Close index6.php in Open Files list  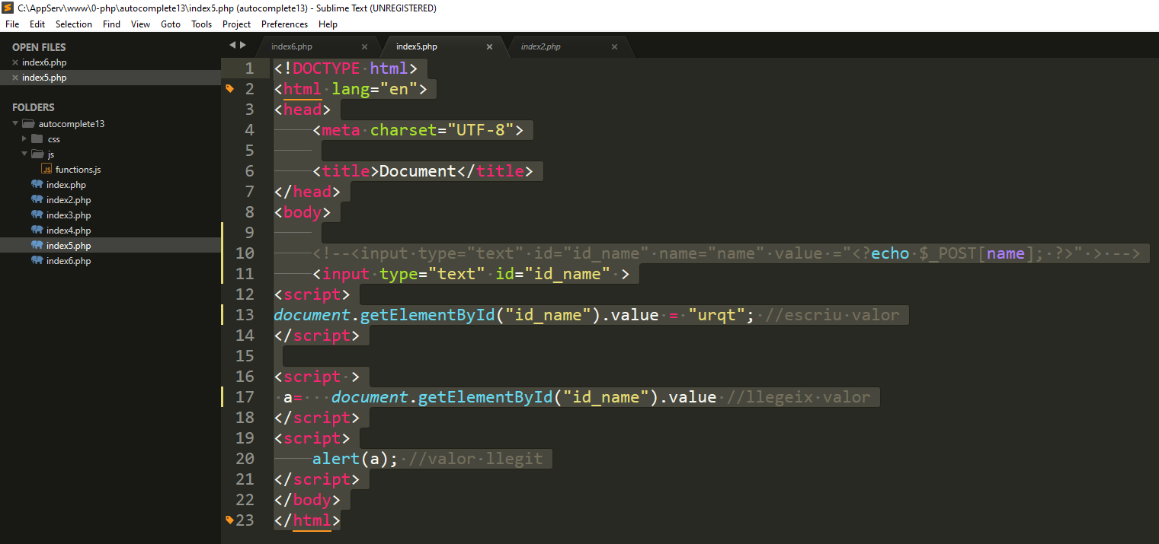point(15,62)
